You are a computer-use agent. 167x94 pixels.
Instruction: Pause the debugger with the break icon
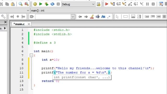coord(147,4)
